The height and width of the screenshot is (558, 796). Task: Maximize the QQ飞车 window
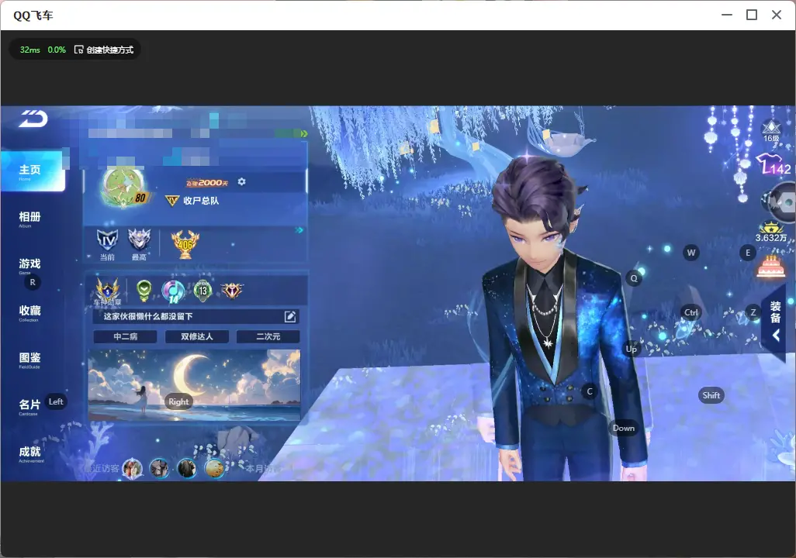coord(752,15)
